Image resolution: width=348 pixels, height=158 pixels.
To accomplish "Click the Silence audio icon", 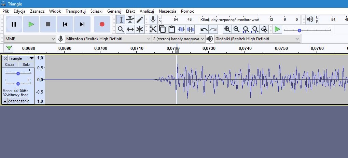I will [x=191, y=29].
